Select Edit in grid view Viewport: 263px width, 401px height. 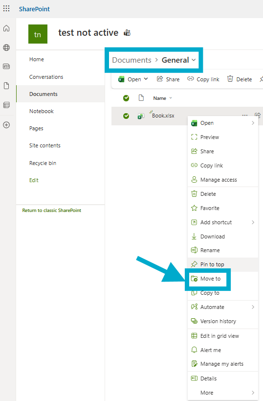point(223,336)
